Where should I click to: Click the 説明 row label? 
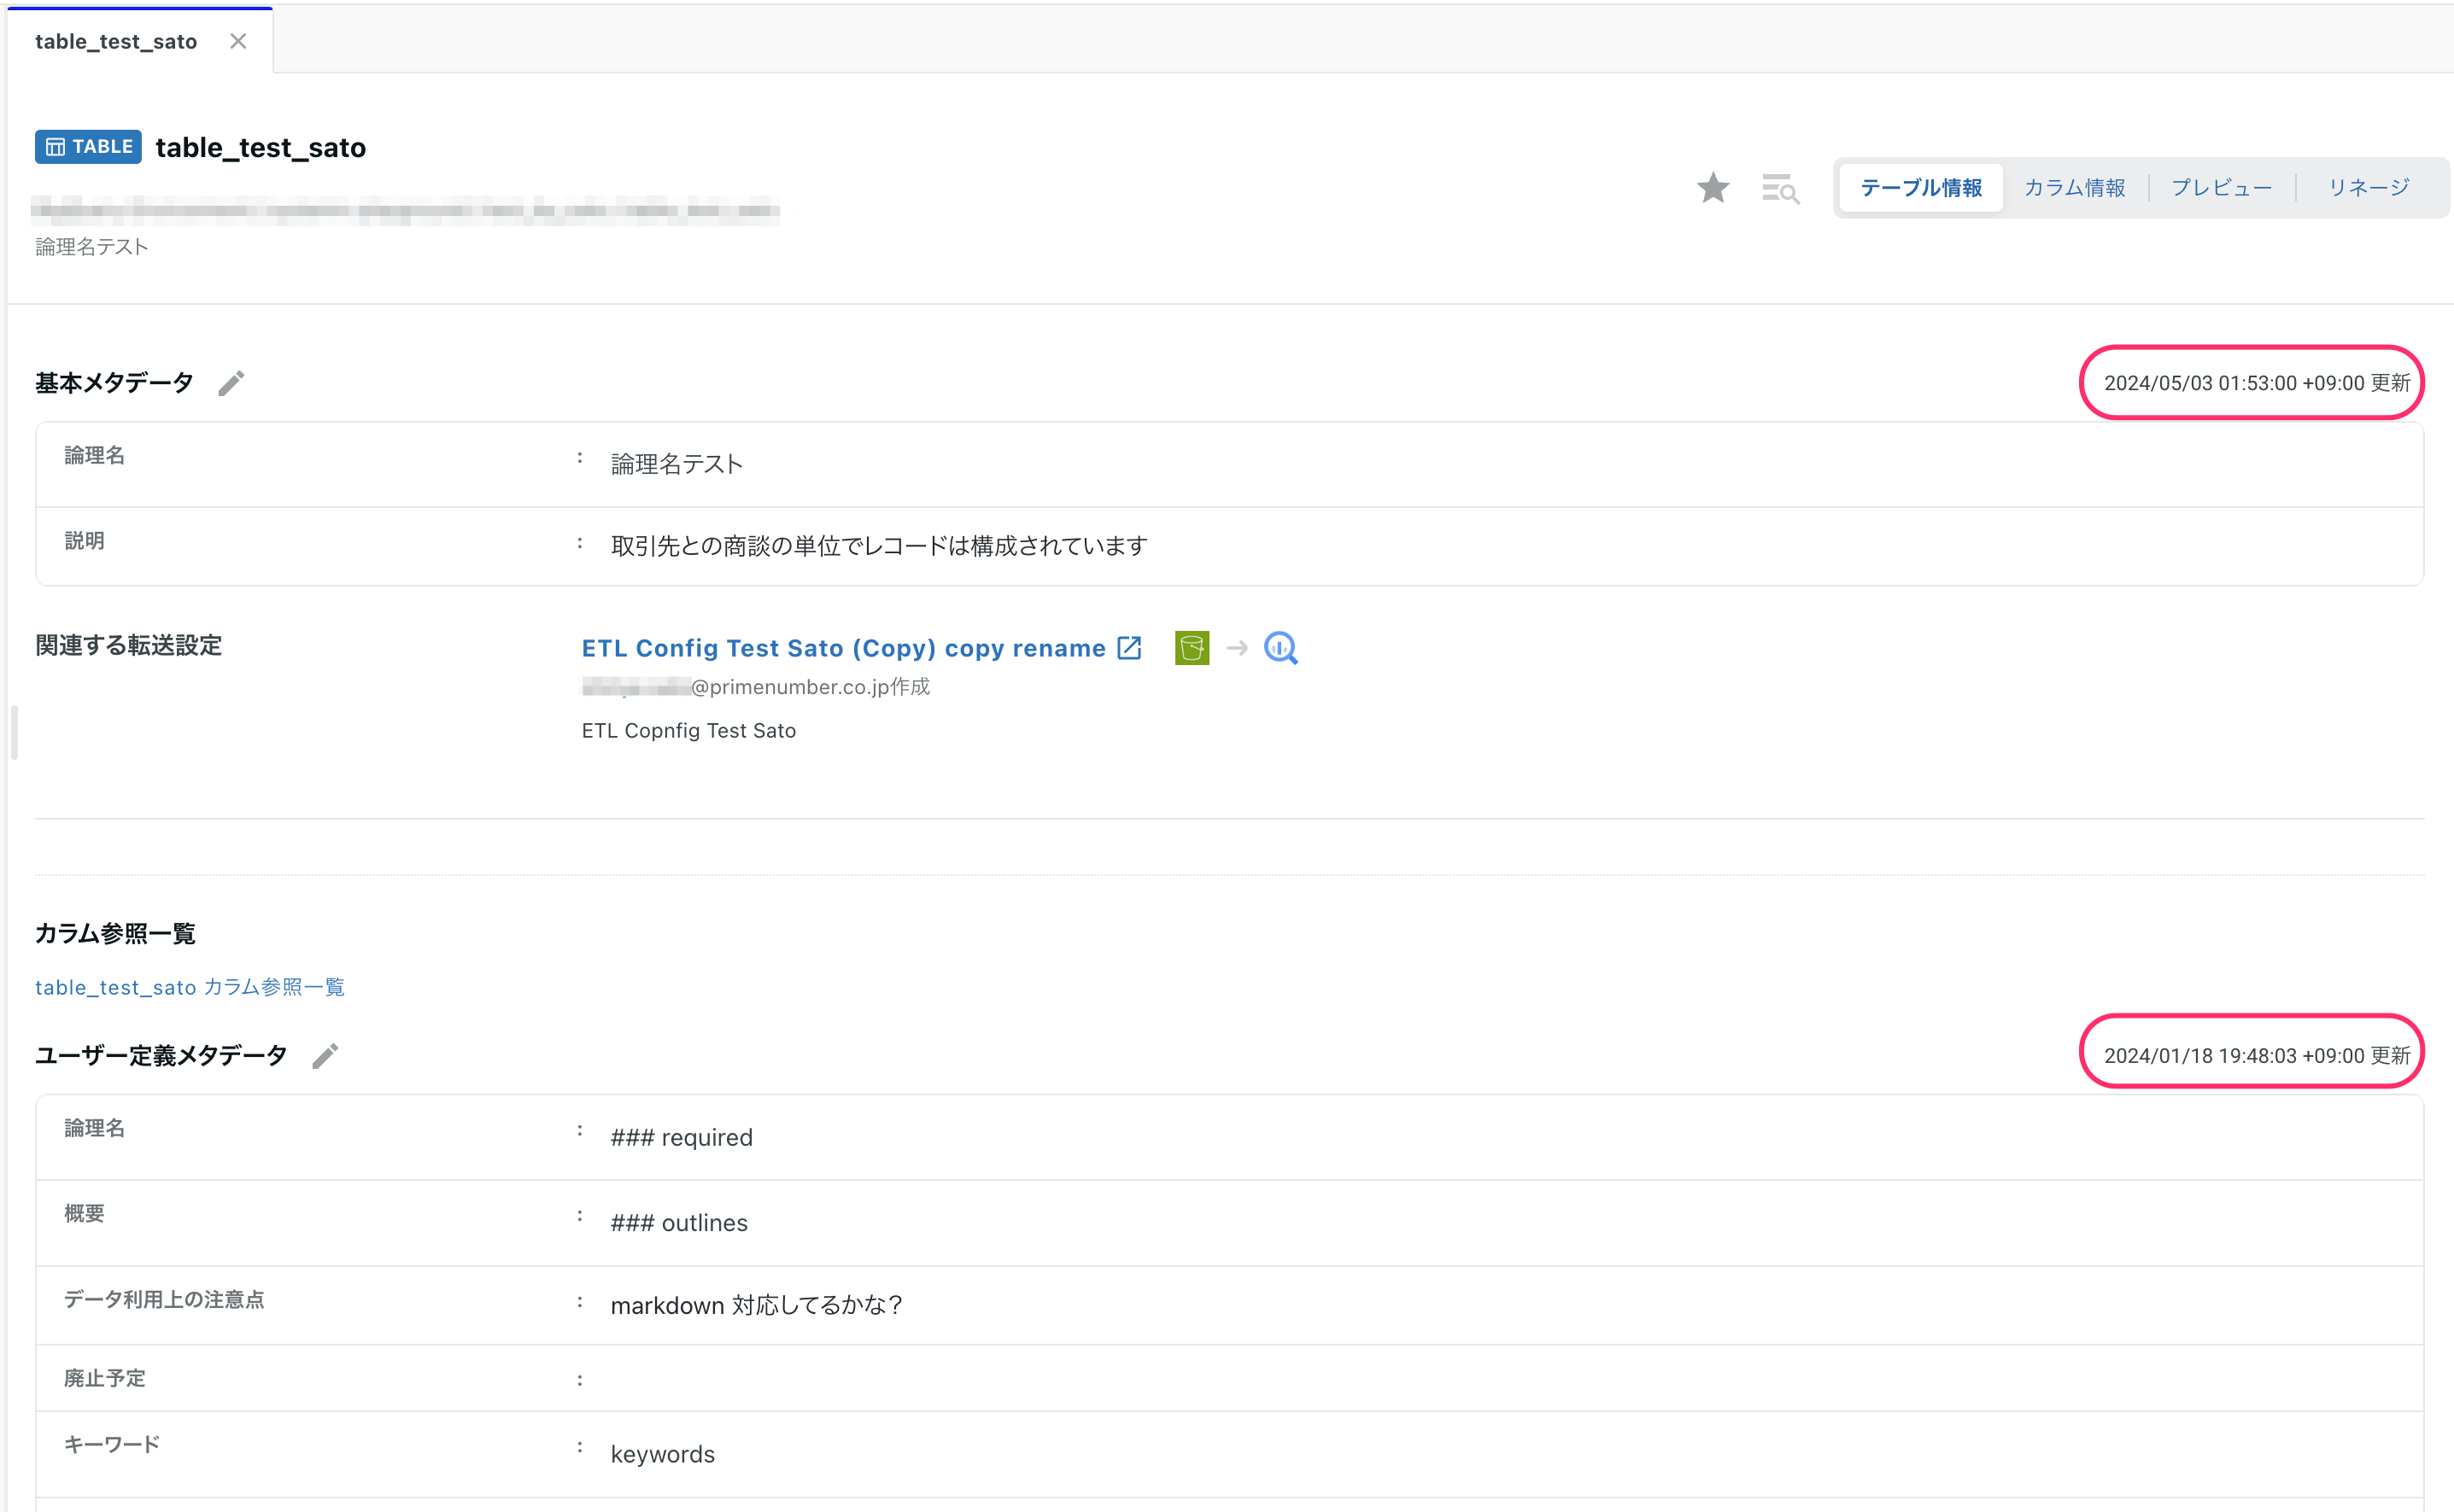point(84,540)
